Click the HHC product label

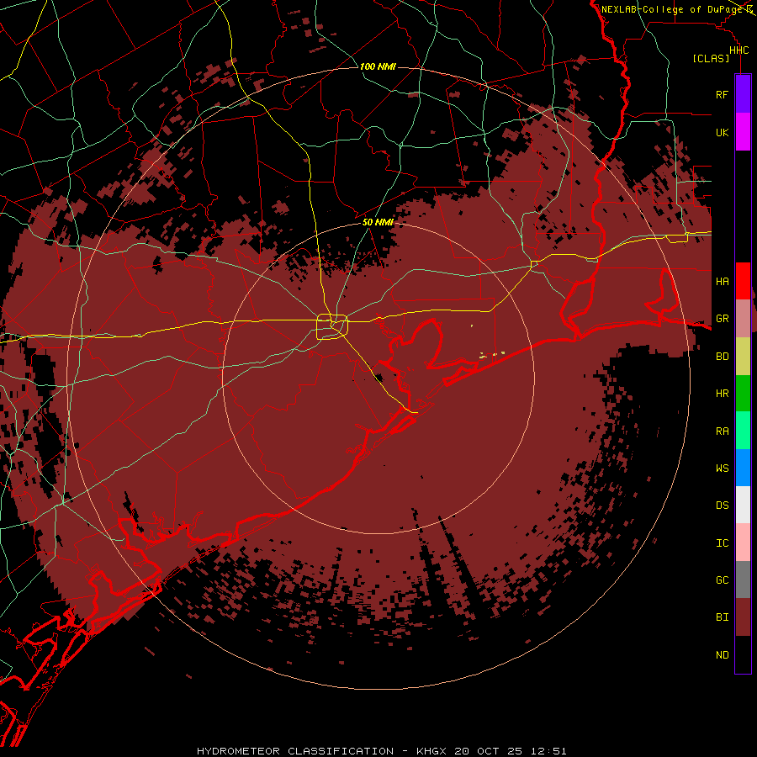click(738, 50)
